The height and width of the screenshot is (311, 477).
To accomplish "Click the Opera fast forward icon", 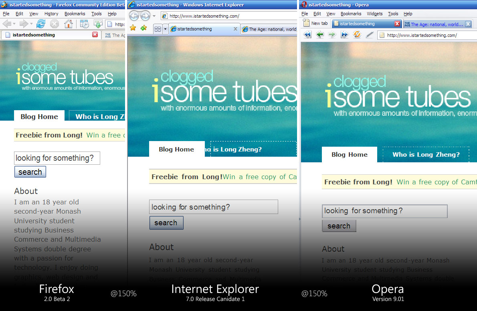I will 344,35.
